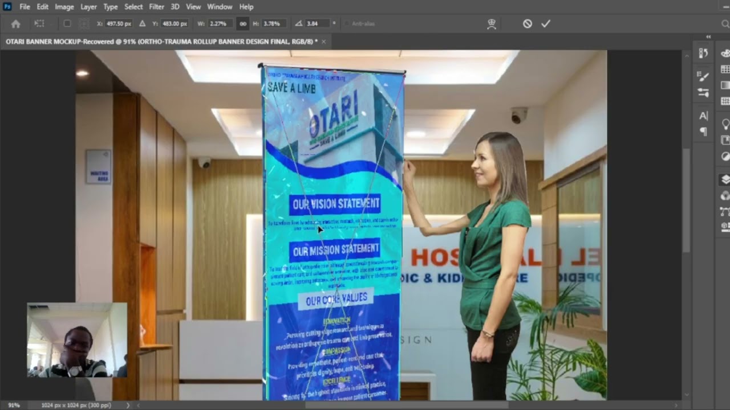
Task: Click the reference point location grid
Action: pos(84,24)
